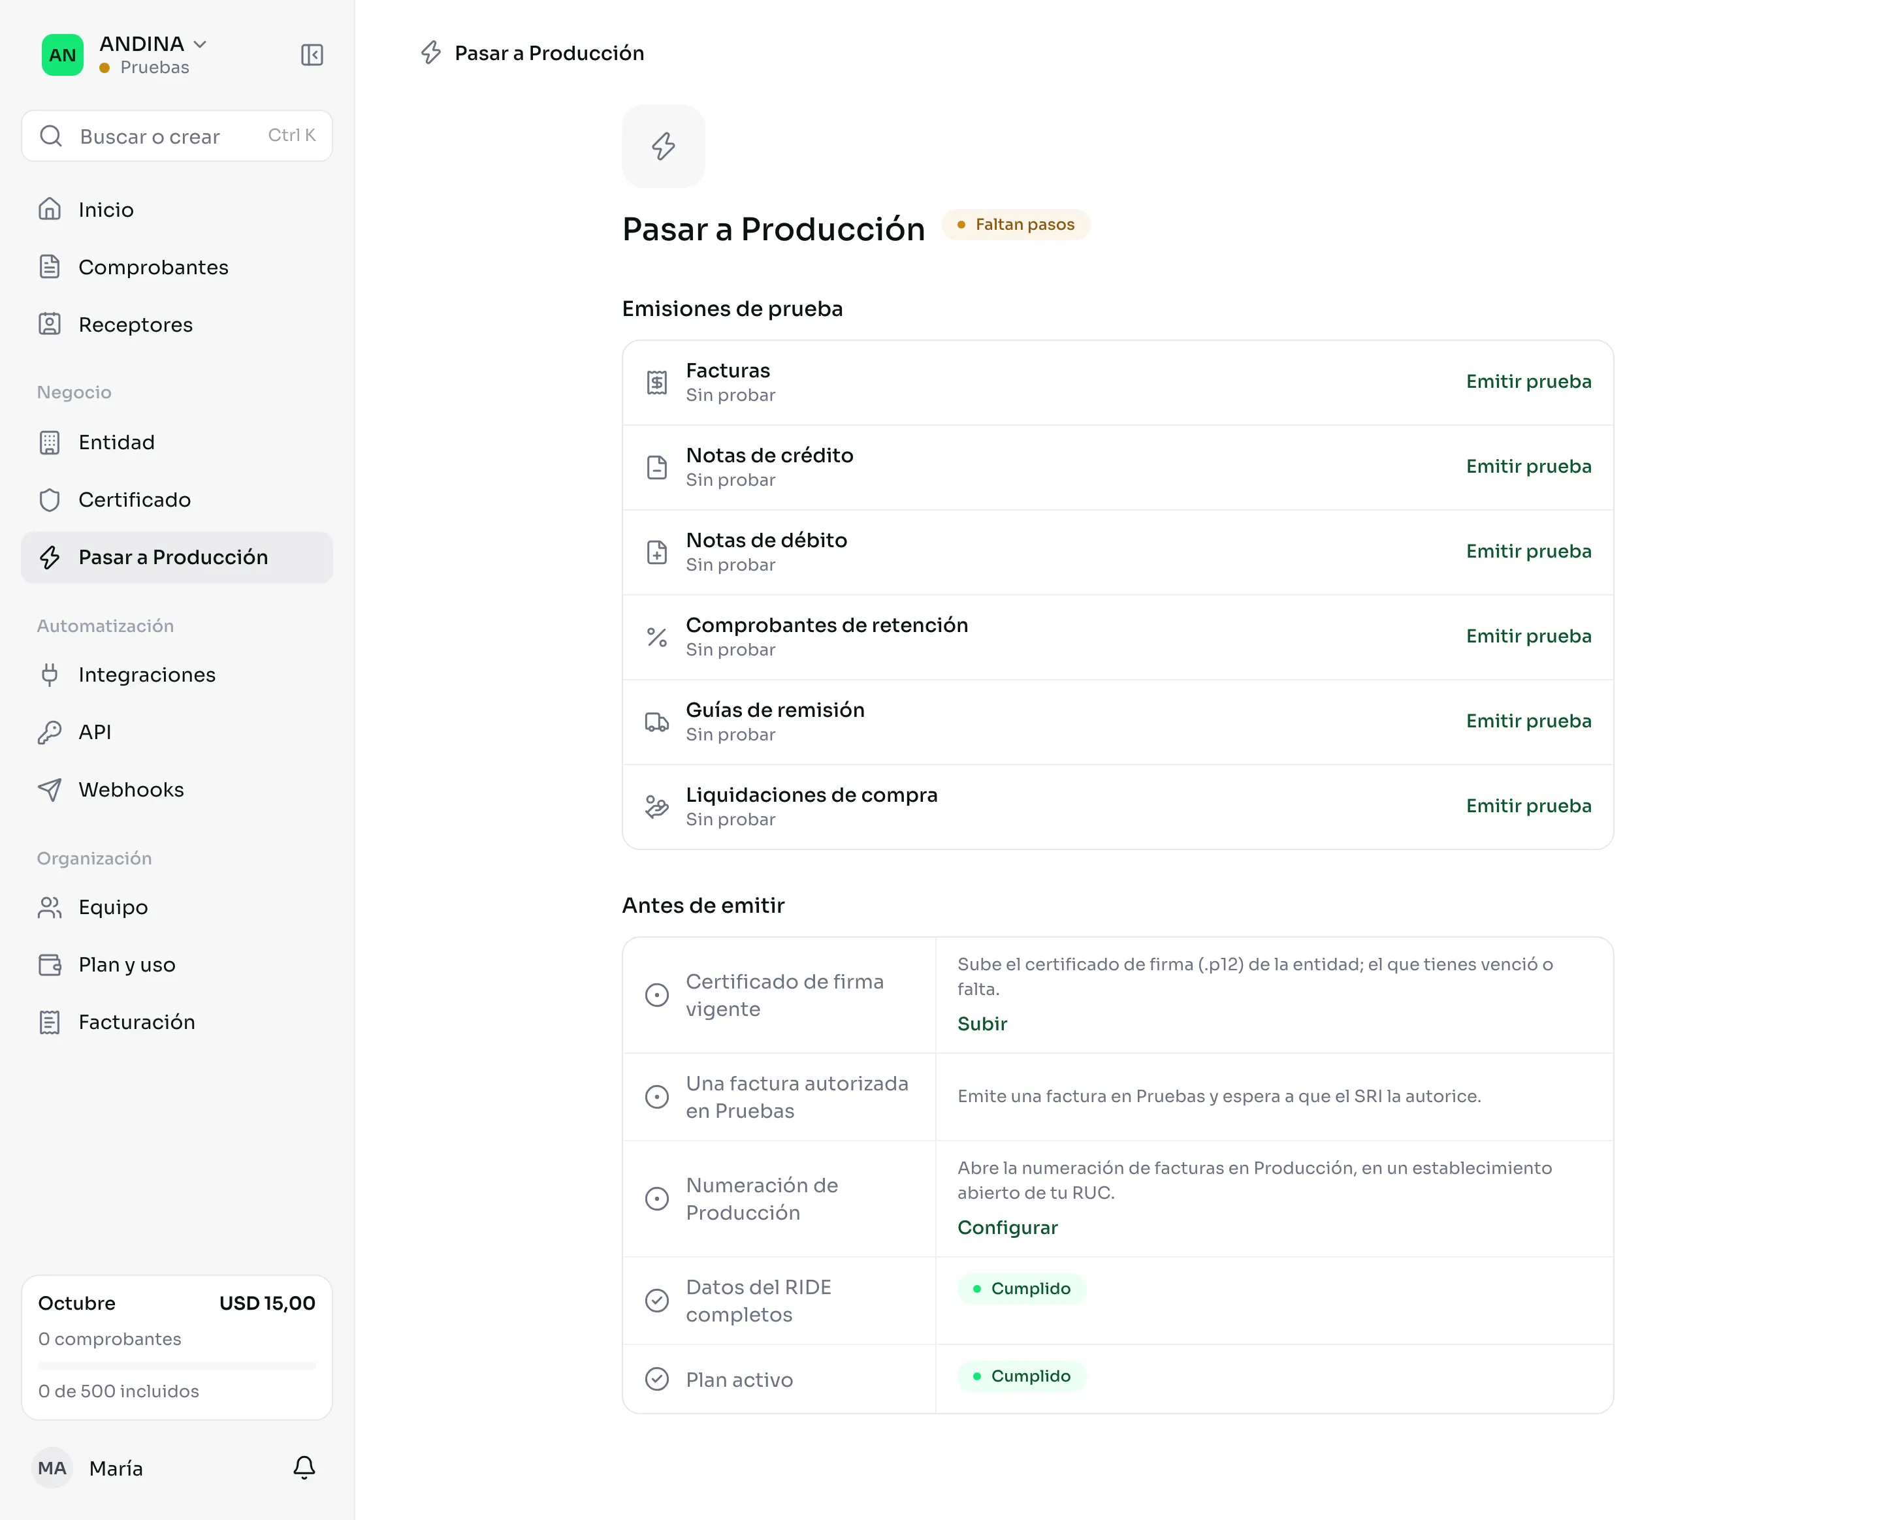This screenshot has width=1881, height=1520.
Task: Click the Guías de remisión truck icon
Action: [657, 722]
